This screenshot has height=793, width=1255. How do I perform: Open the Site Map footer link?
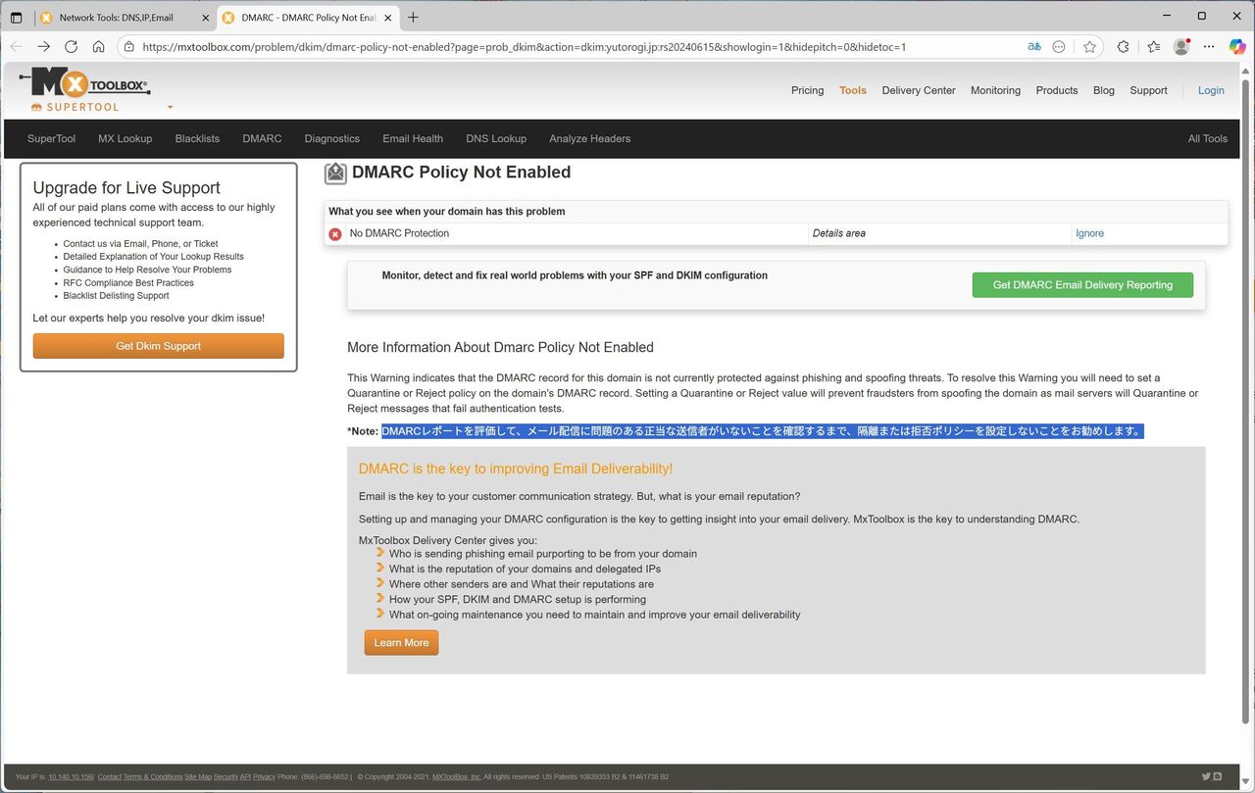pyautogui.click(x=198, y=777)
